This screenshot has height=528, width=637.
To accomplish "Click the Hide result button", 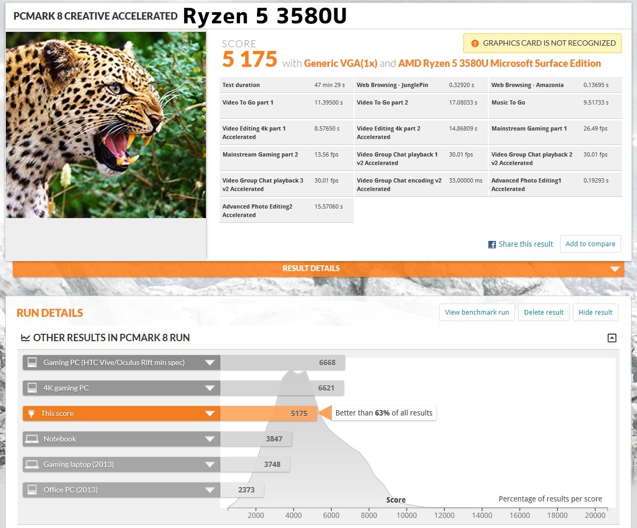I will (x=596, y=312).
